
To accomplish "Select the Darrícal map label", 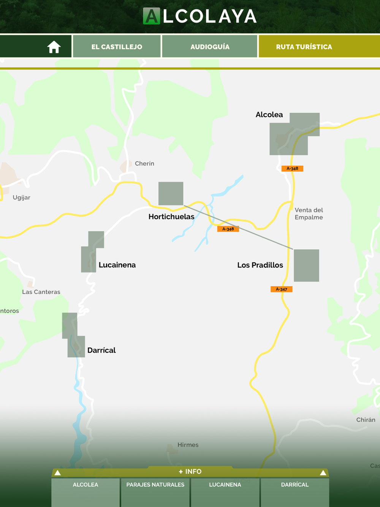I will 101,350.
